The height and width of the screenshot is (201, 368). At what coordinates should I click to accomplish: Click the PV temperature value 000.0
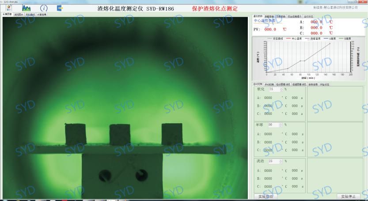[x=270, y=30]
